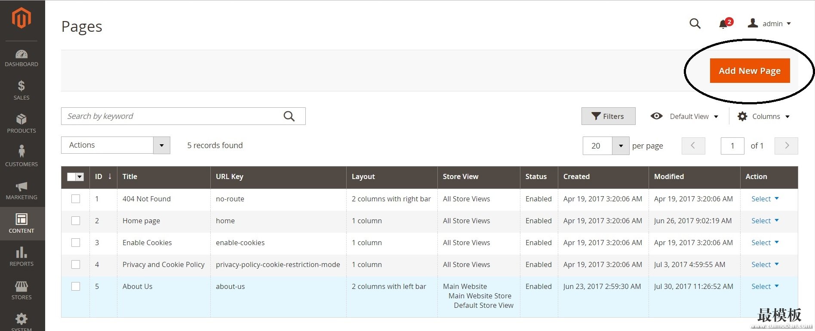
Task: Tick the checkbox for 404 Not Found
Action: pos(76,199)
